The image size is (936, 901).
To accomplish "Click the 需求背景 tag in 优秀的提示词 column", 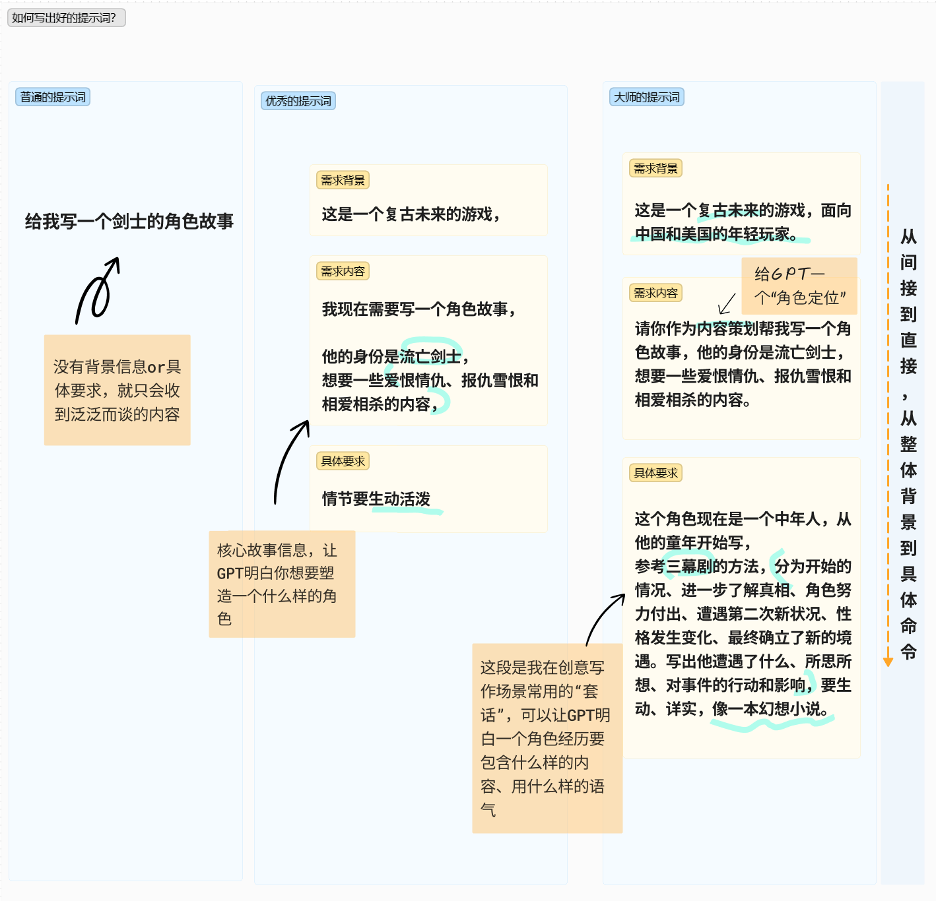I will pyautogui.click(x=343, y=180).
